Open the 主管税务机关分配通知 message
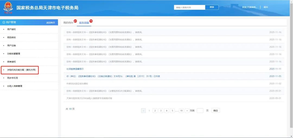This screenshot has width=293, height=138. 104,91
